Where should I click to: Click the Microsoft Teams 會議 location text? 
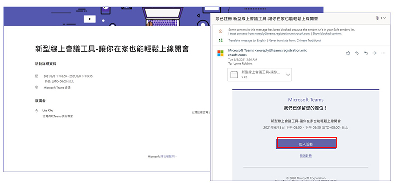click(x=57, y=88)
